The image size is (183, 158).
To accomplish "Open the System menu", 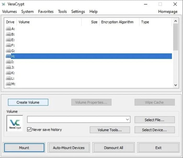I will pyautogui.click(x=27, y=11).
